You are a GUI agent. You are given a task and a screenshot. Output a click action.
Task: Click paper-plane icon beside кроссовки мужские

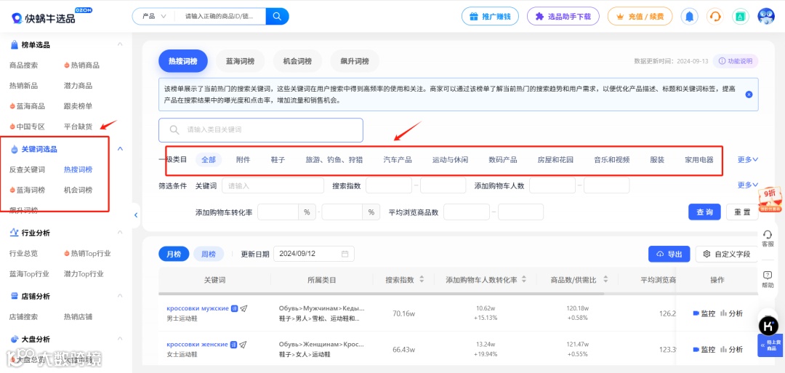click(x=243, y=308)
